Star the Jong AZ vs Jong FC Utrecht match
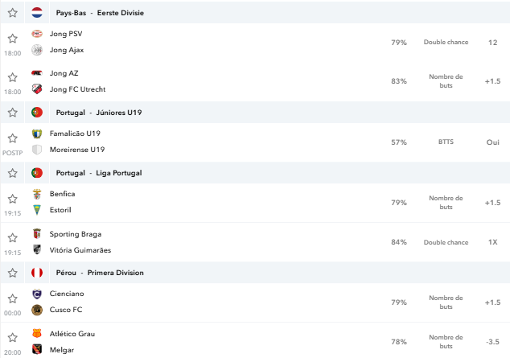The height and width of the screenshot is (358, 510). [12, 77]
